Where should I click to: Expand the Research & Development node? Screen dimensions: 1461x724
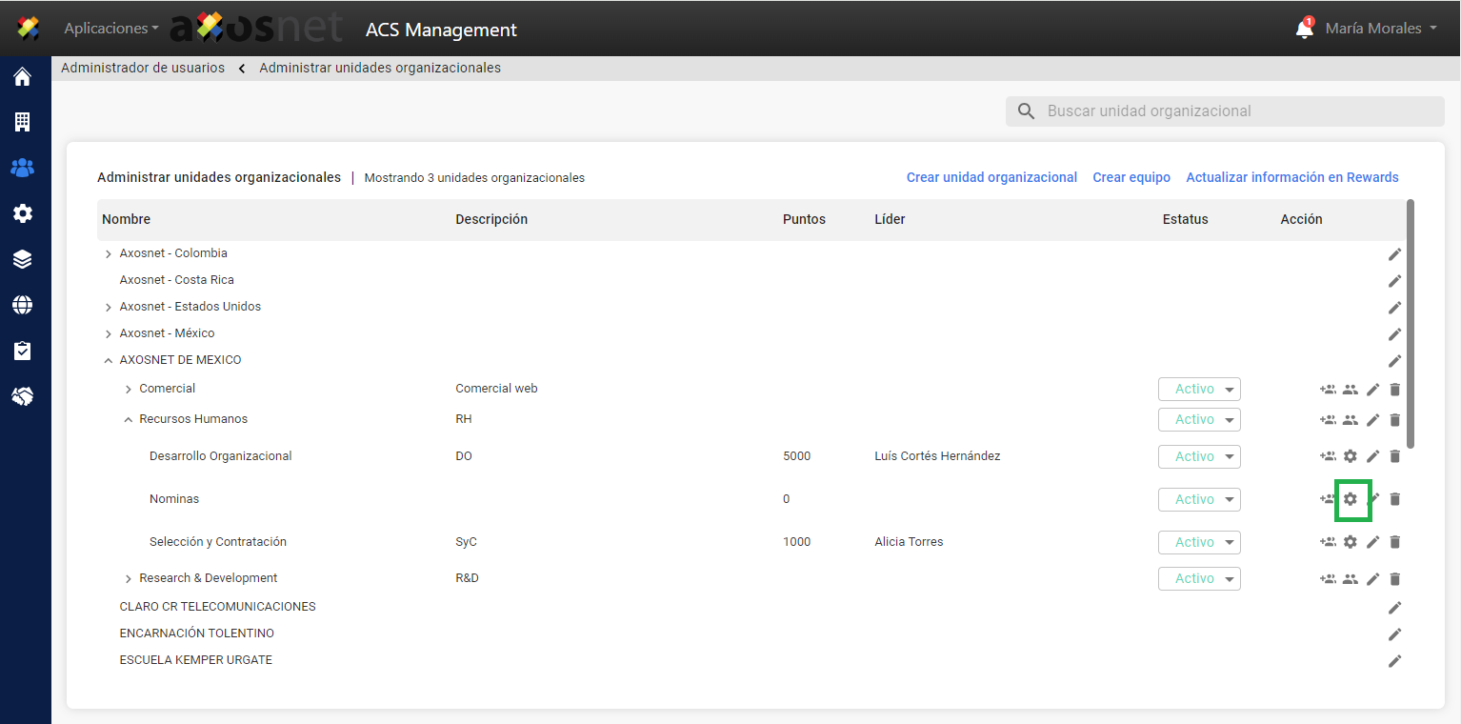coord(128,579)
